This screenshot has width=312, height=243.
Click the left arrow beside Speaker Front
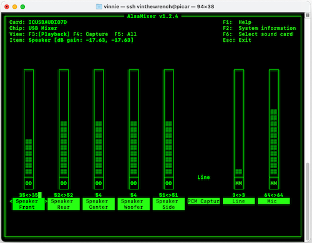[x=11, y=201]
